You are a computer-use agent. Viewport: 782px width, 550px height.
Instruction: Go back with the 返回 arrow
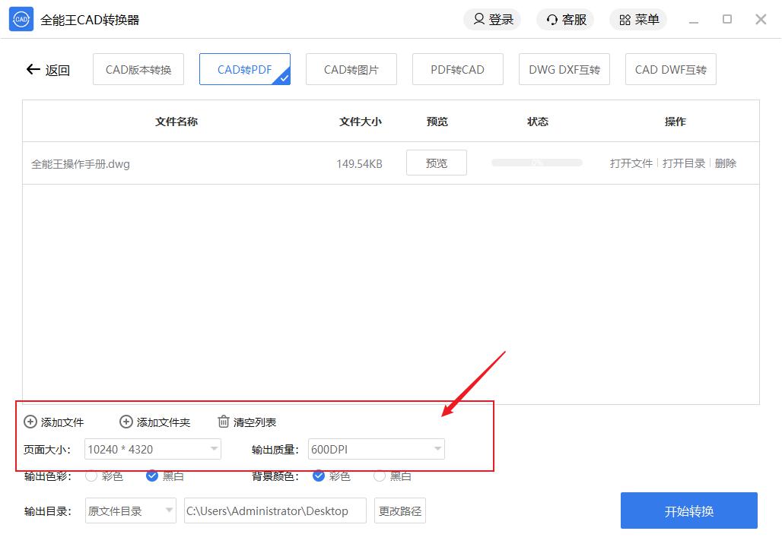click(x=47, y=70)
